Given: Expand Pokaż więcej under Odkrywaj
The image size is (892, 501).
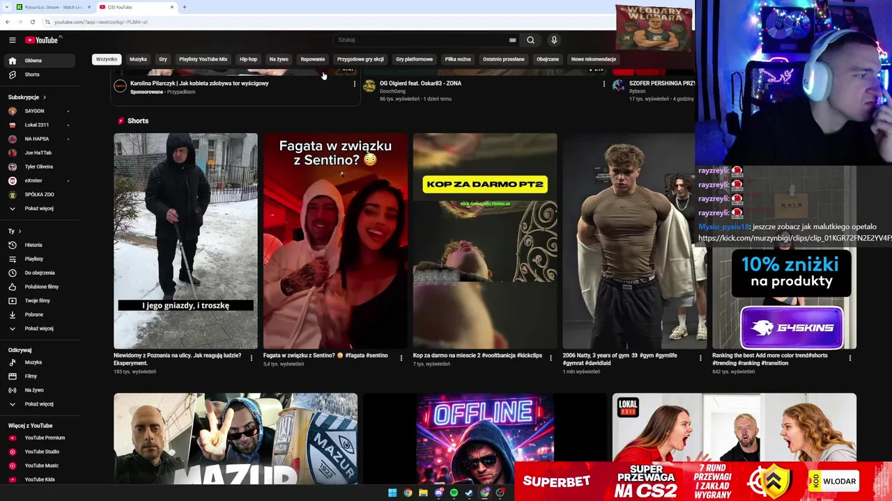Looking at the screenshot, I should [x=38, y=404].
